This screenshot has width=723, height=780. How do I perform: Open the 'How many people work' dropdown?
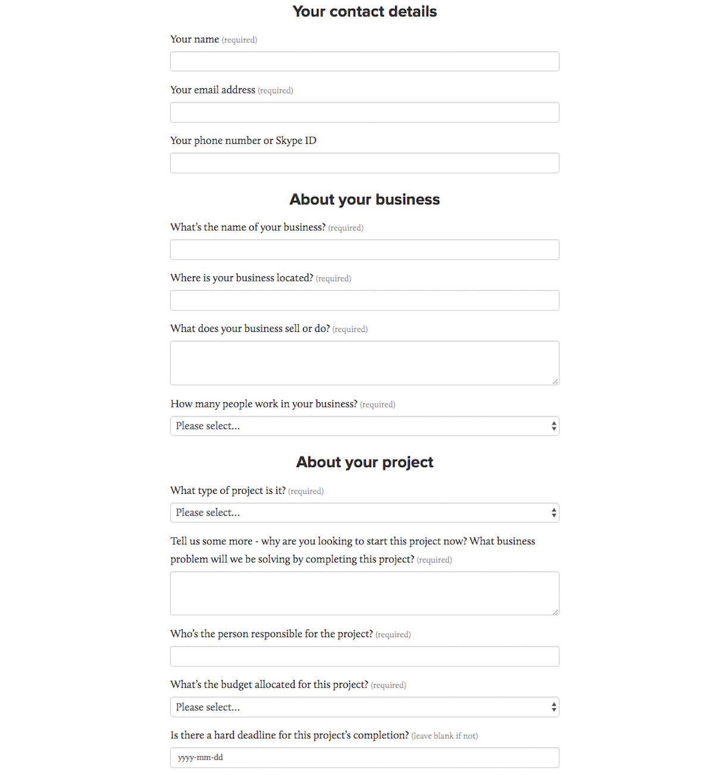click(364, 426)
